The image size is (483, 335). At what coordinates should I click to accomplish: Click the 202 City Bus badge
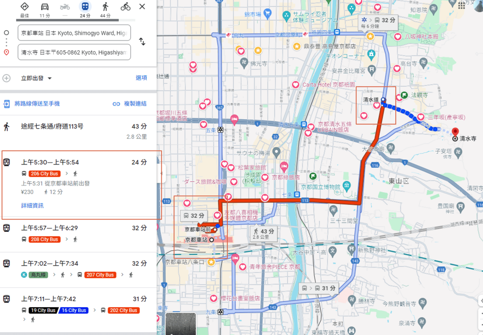124,310
